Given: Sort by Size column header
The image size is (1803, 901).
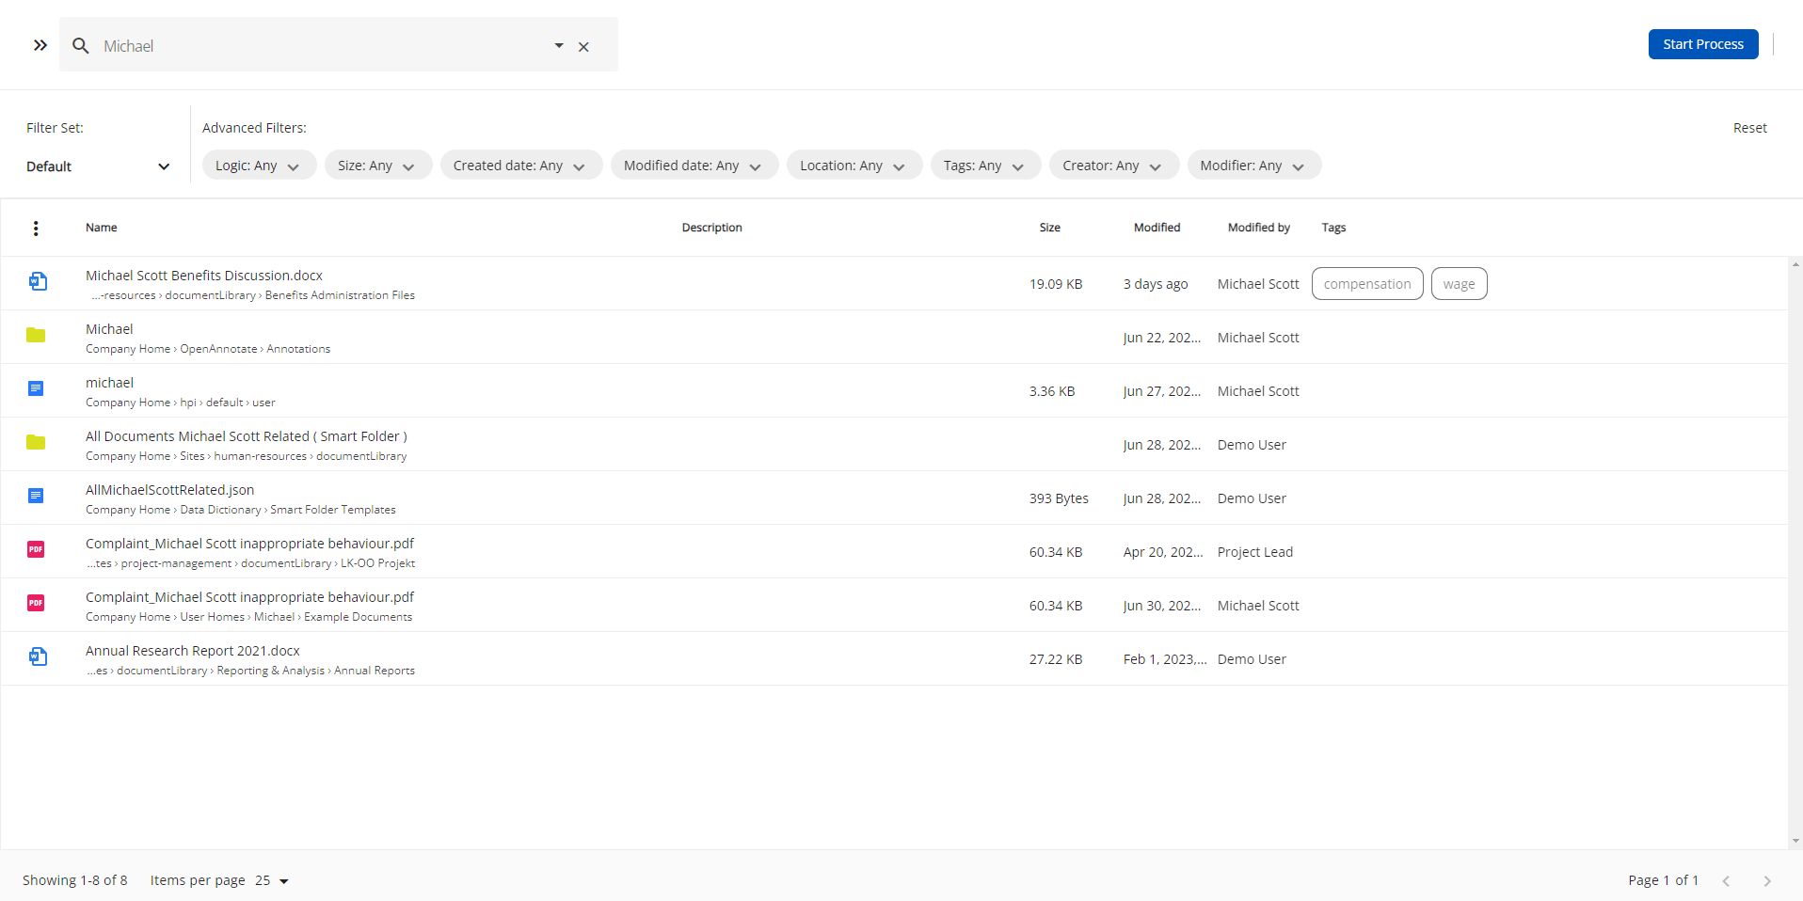Looking at the screenshot, I should click(1050, 228).
